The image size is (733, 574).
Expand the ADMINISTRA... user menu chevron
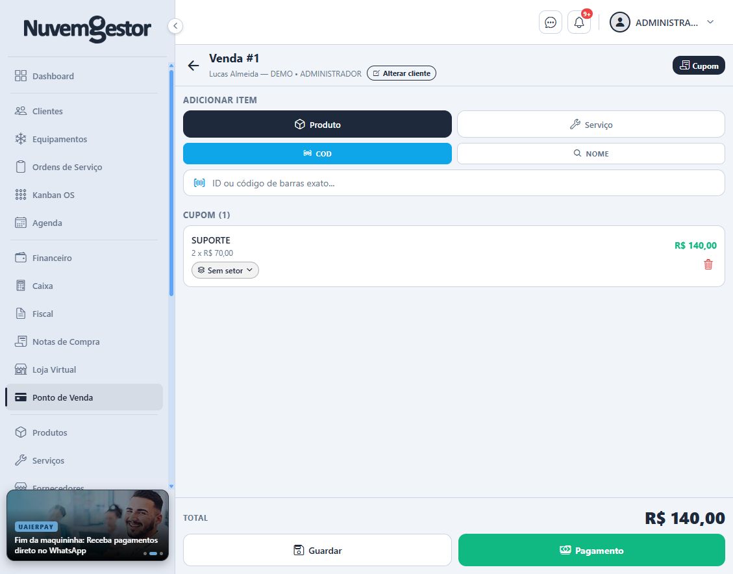(x=710, y=23)
